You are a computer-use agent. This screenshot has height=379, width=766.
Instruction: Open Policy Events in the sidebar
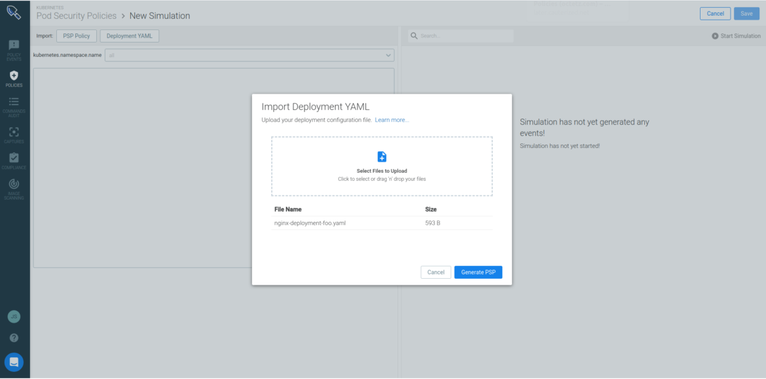click(14, 51)
